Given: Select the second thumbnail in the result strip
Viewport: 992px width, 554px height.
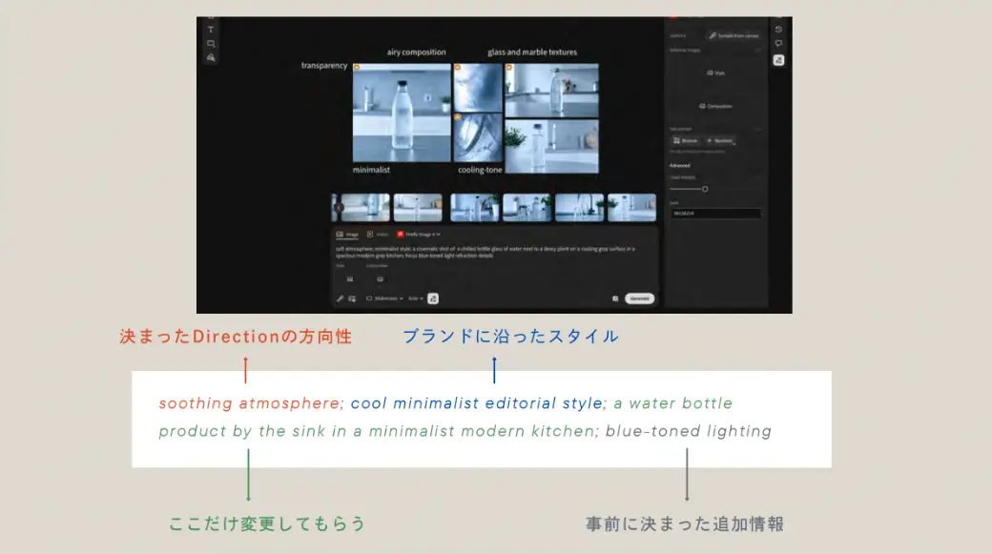Looking at the screenshot, I should coord(418,208).
